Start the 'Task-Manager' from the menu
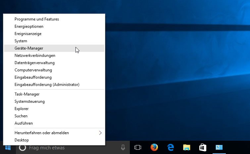The height and width of the screenshot is (154, 250). click(27, 94)
